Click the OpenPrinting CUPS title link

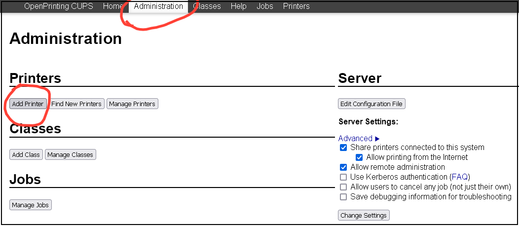click(x=59, y=6)
